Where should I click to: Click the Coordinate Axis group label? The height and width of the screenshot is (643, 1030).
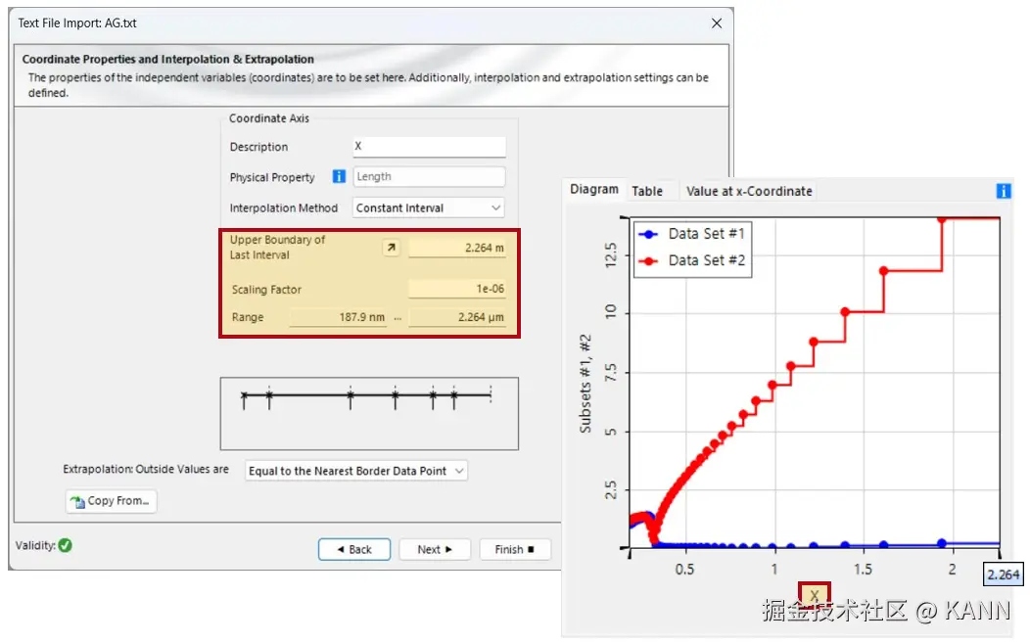click(268, 118)
